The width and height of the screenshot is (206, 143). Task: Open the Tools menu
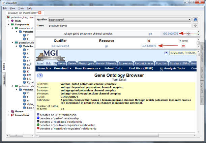[21, 8]
